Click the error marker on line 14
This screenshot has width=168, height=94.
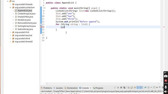click(41, 27)
